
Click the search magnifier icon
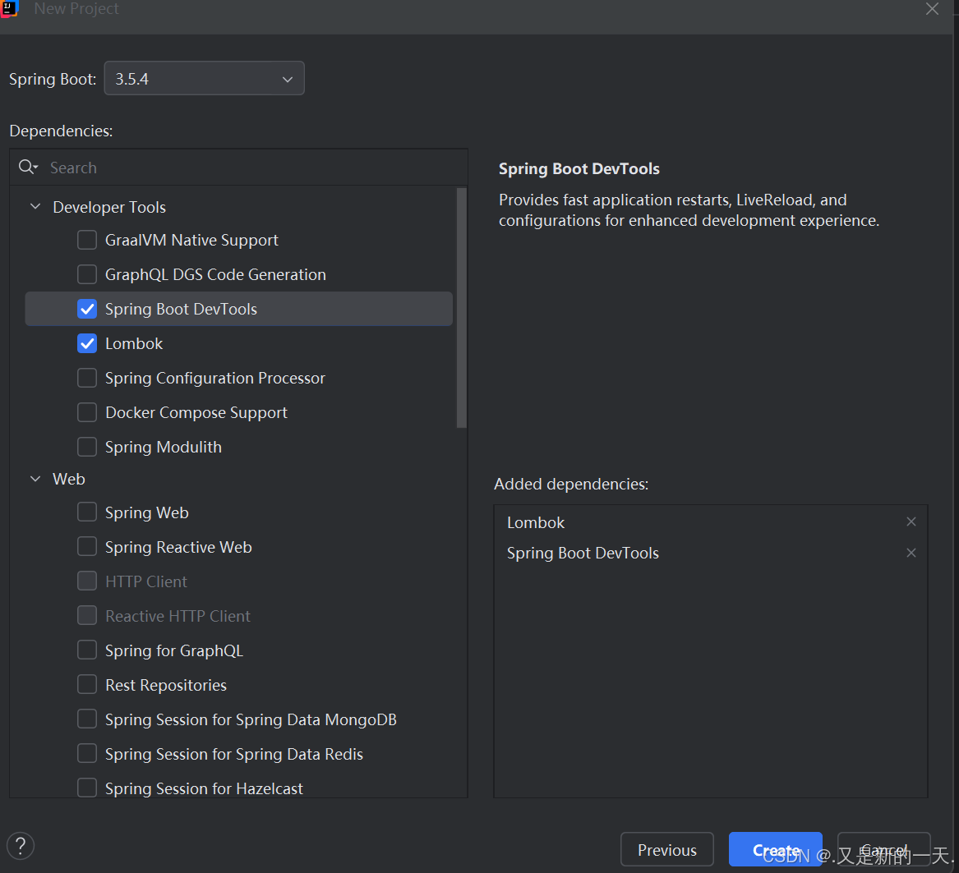point(27,167)
